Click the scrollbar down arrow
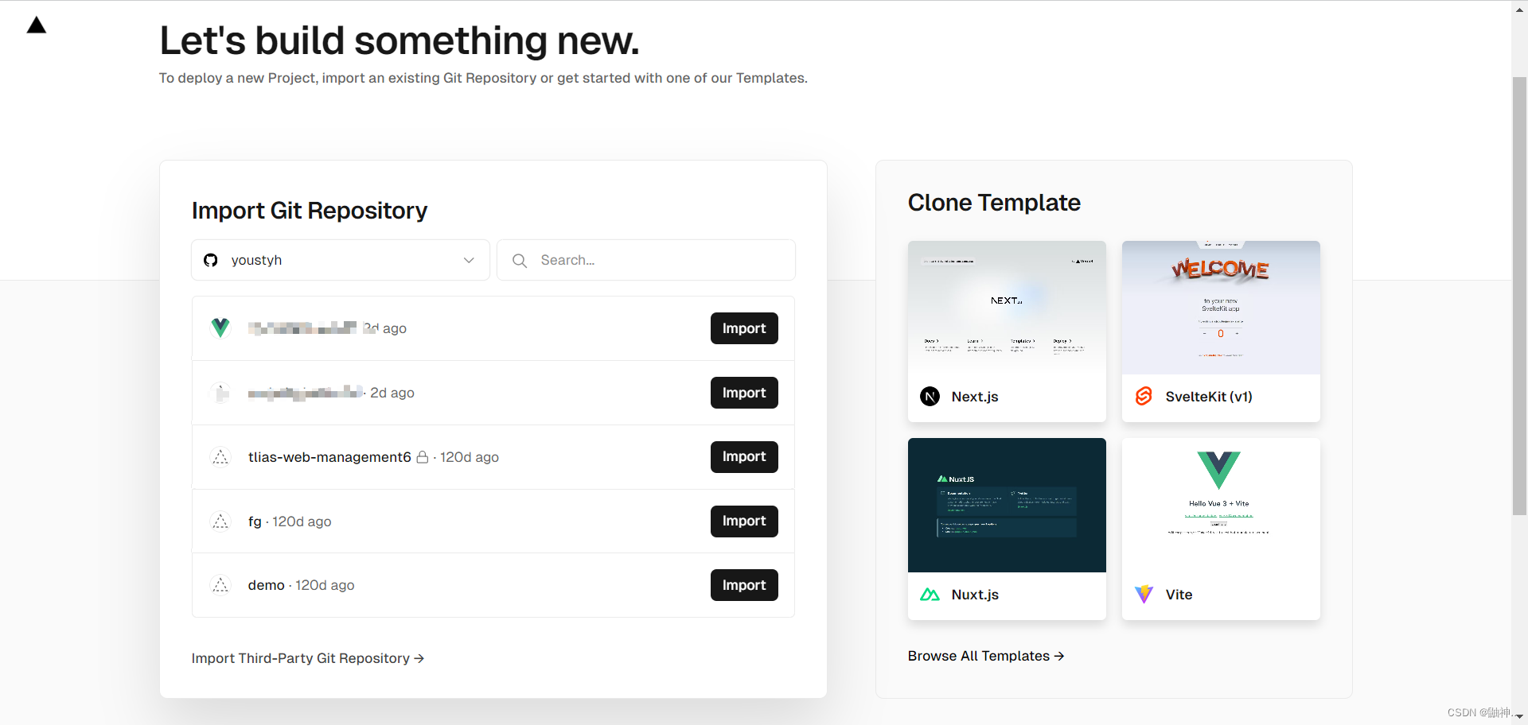 (x=1519, y=716)
